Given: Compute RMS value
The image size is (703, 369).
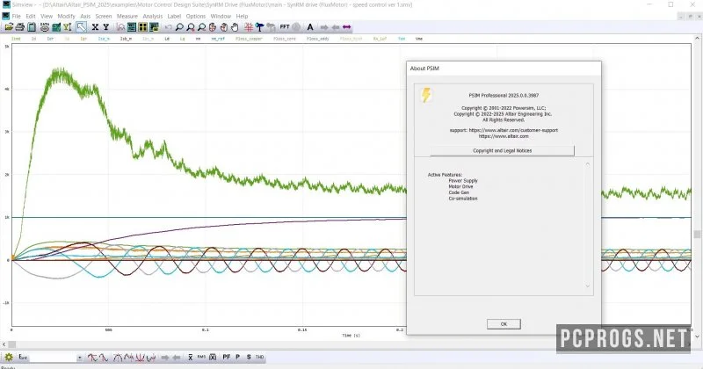Looking at the screenshot, I should (201, 357).
